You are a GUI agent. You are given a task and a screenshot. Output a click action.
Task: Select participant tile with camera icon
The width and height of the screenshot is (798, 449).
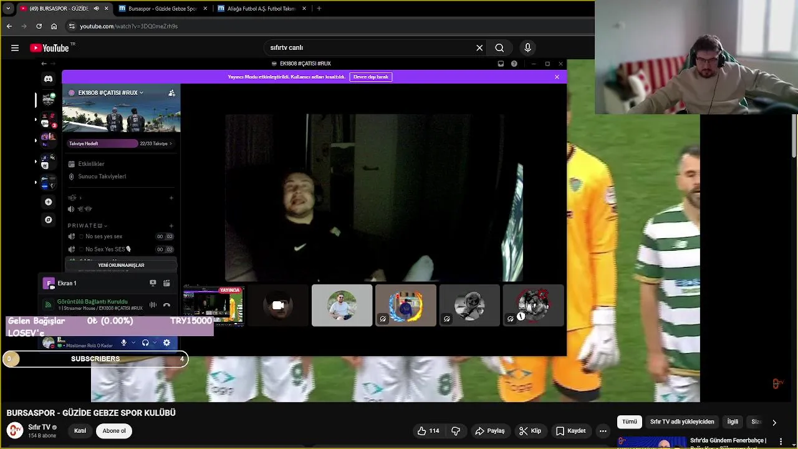278,306
